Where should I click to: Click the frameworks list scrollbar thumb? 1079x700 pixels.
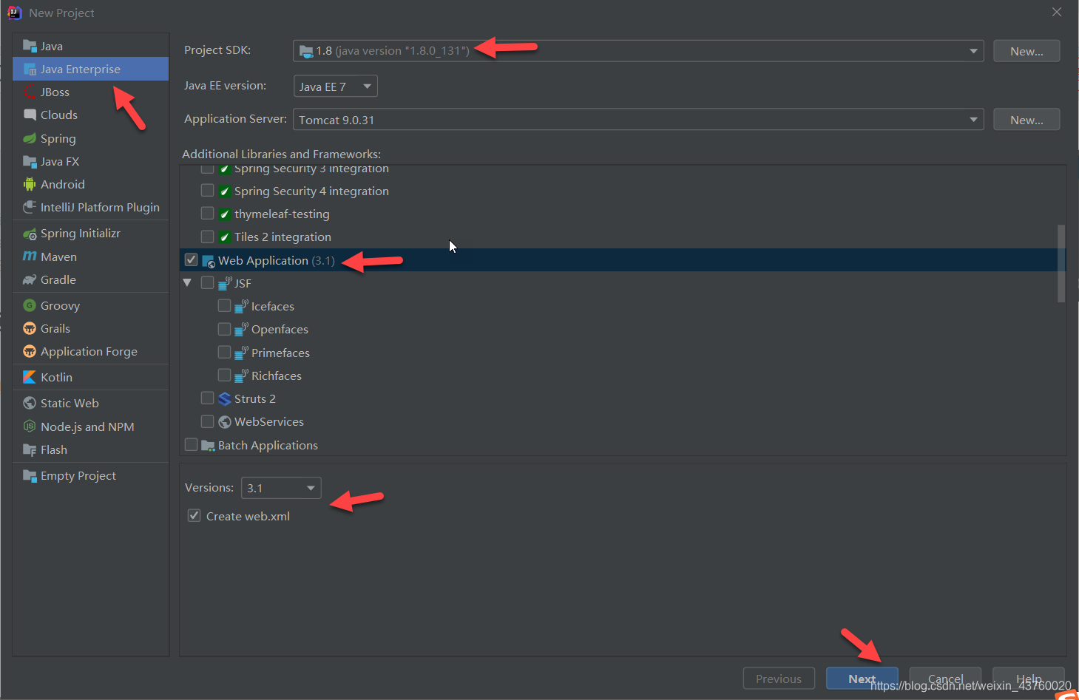click(x=1061, y=263)
